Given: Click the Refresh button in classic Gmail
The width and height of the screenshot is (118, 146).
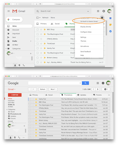Looking at the screenshot, I should click(x=43, y=89).
